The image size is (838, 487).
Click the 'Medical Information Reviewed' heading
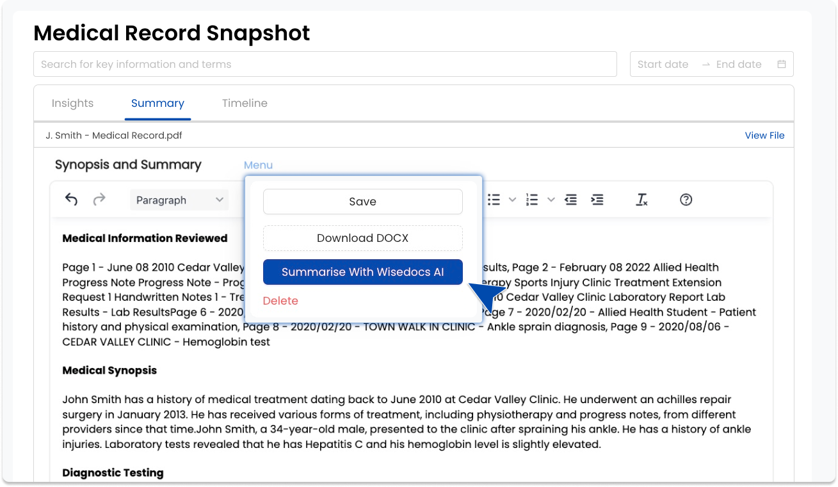point(145,238)
